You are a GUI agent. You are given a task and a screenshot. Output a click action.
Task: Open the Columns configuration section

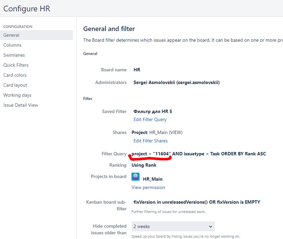tap(12, 45)
